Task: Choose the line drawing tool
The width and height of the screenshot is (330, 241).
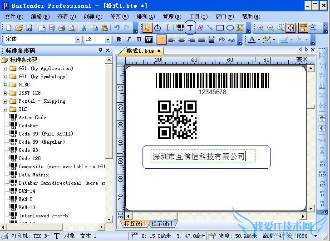Action: [210, 28]
